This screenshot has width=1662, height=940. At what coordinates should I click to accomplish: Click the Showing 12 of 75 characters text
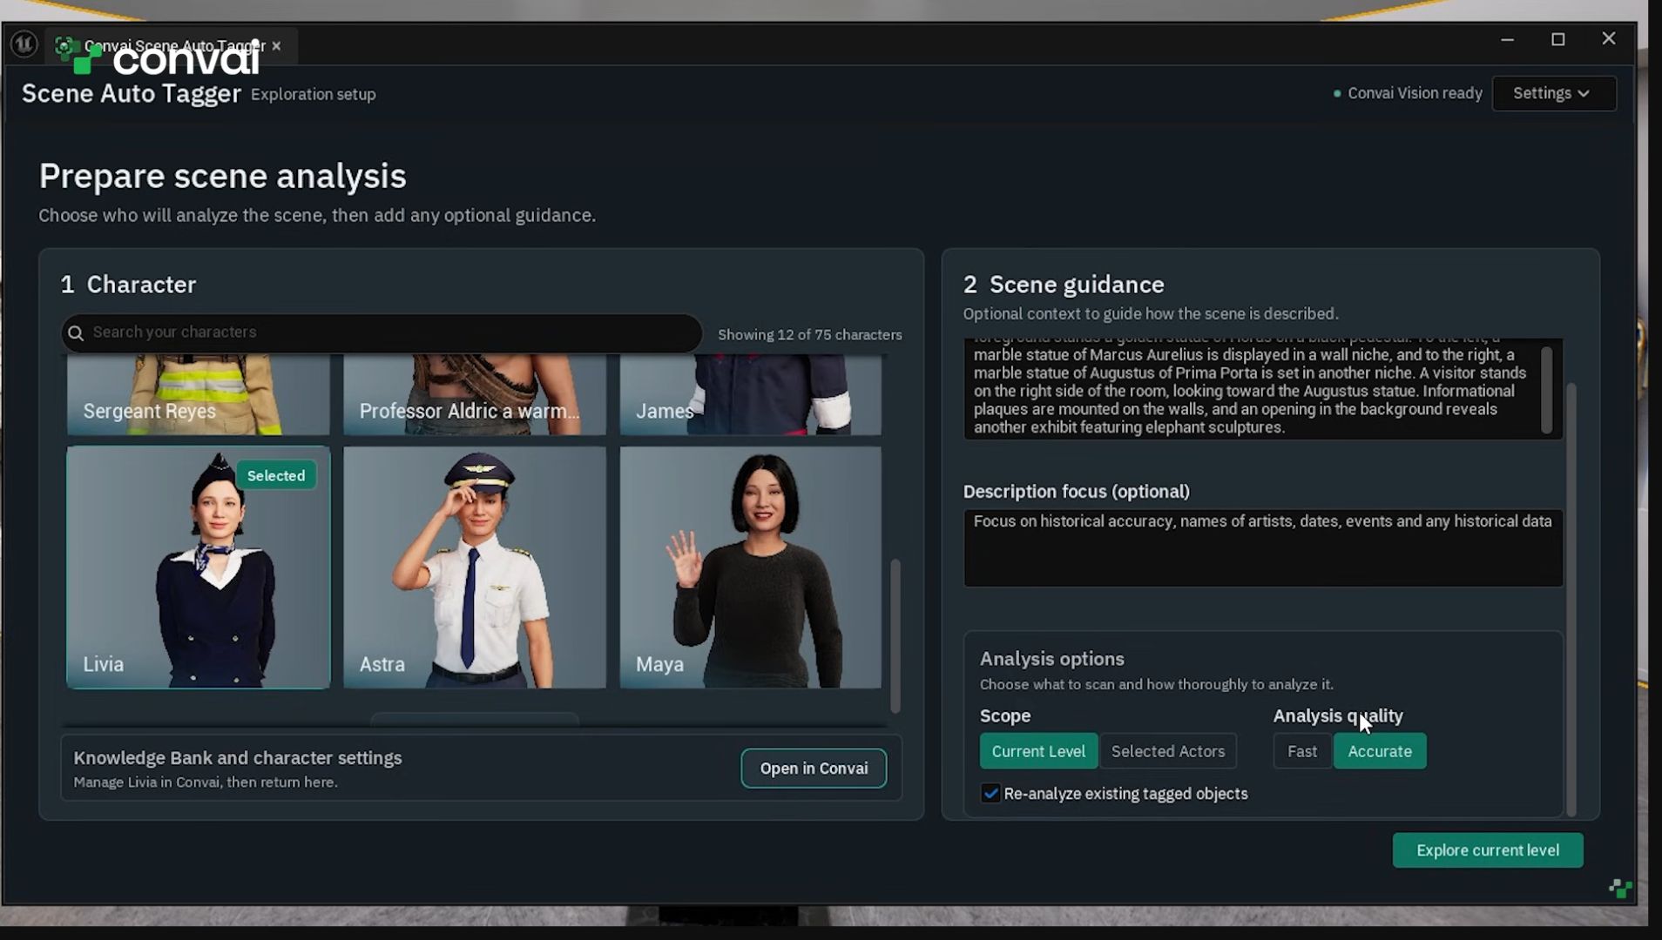point(810,335)
